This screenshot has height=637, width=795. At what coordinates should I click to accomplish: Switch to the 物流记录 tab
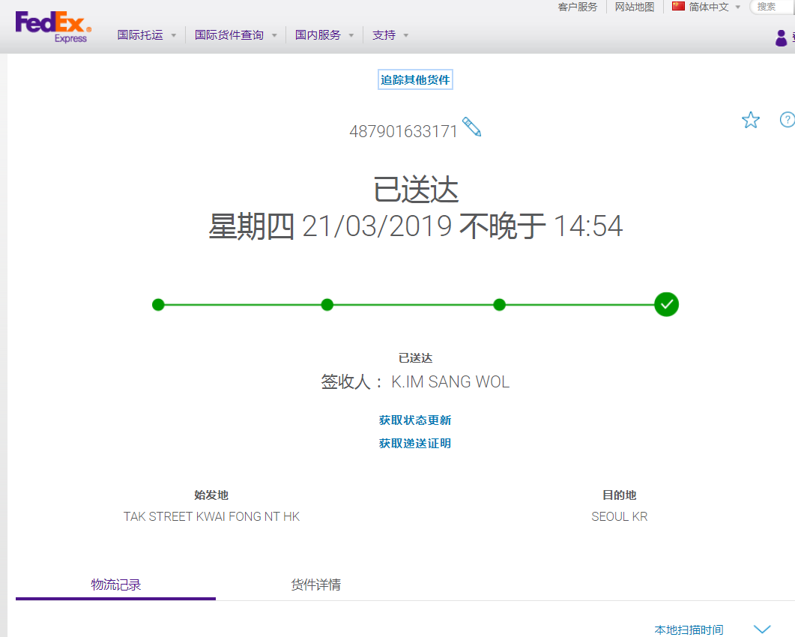click(x=115, y=585)
